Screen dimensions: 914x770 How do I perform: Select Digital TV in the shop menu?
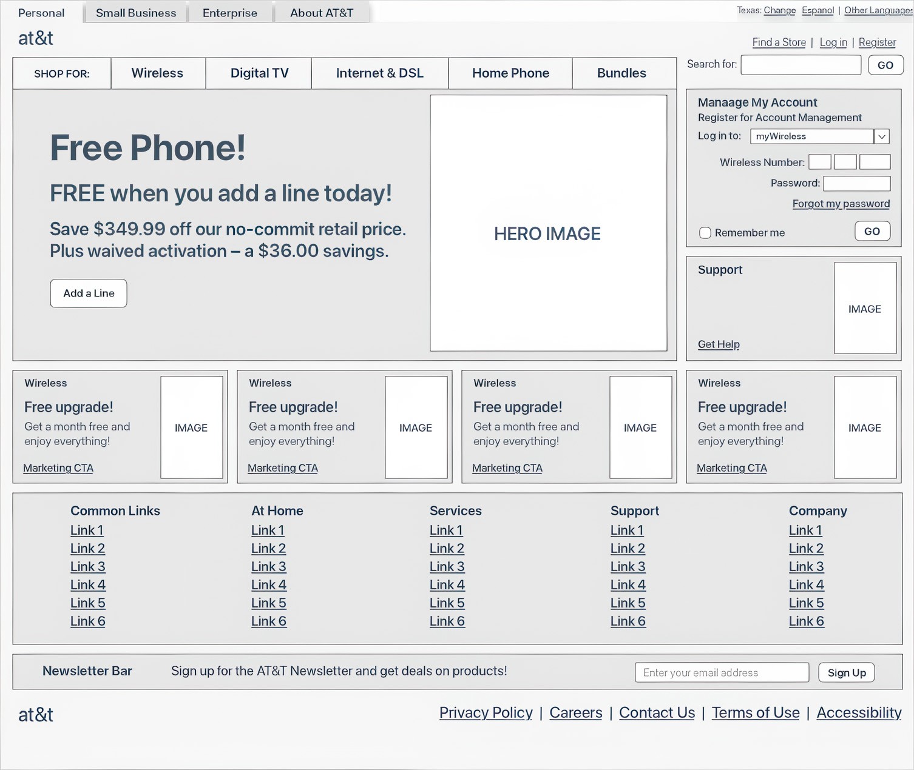click(259, 73)
